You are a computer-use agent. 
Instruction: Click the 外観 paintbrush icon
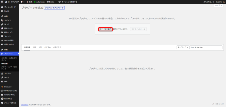click(2, 50)
